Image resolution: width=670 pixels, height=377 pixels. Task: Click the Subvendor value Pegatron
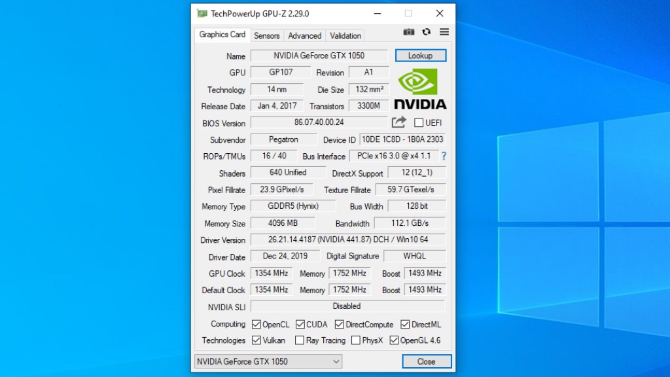(x=284, y=139)
